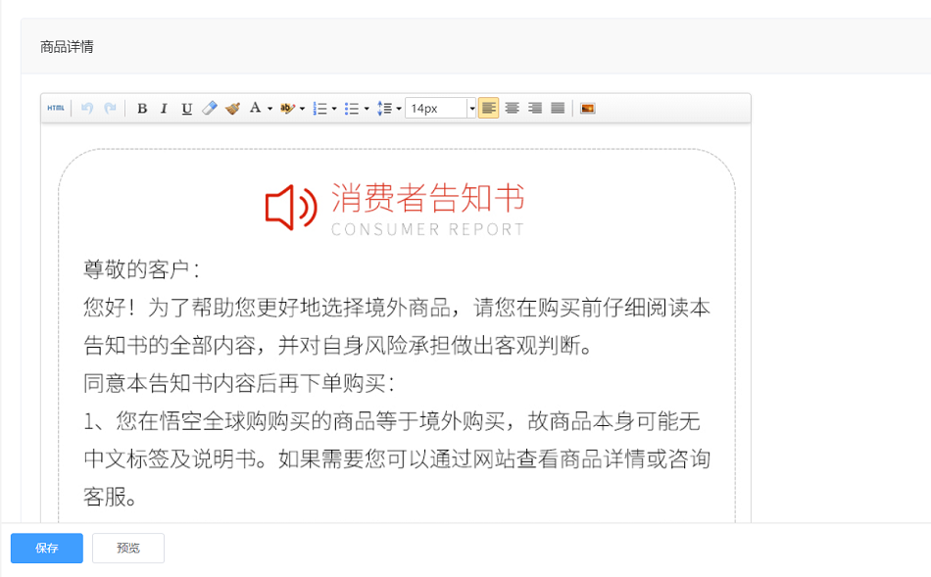Screen dimensions: 931x577
Task: Click the insert image icon
Action: point(587,108)
